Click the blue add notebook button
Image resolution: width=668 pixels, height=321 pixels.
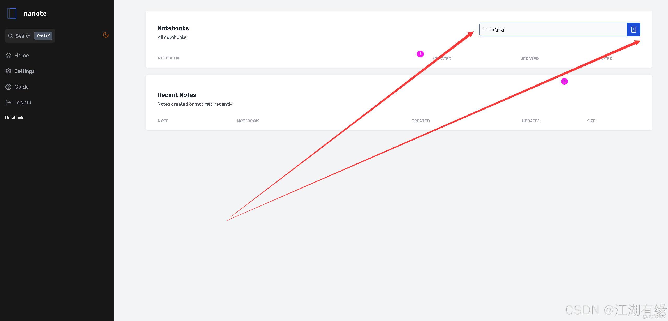(633, 29)
